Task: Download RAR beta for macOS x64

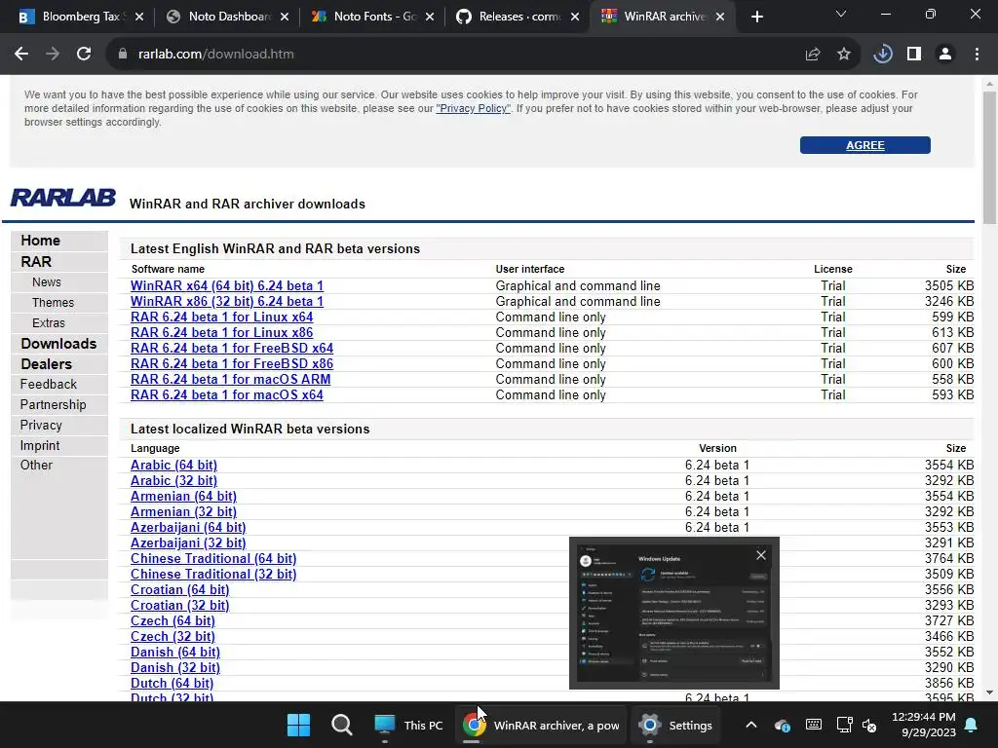Action: (x=226, y=394)
